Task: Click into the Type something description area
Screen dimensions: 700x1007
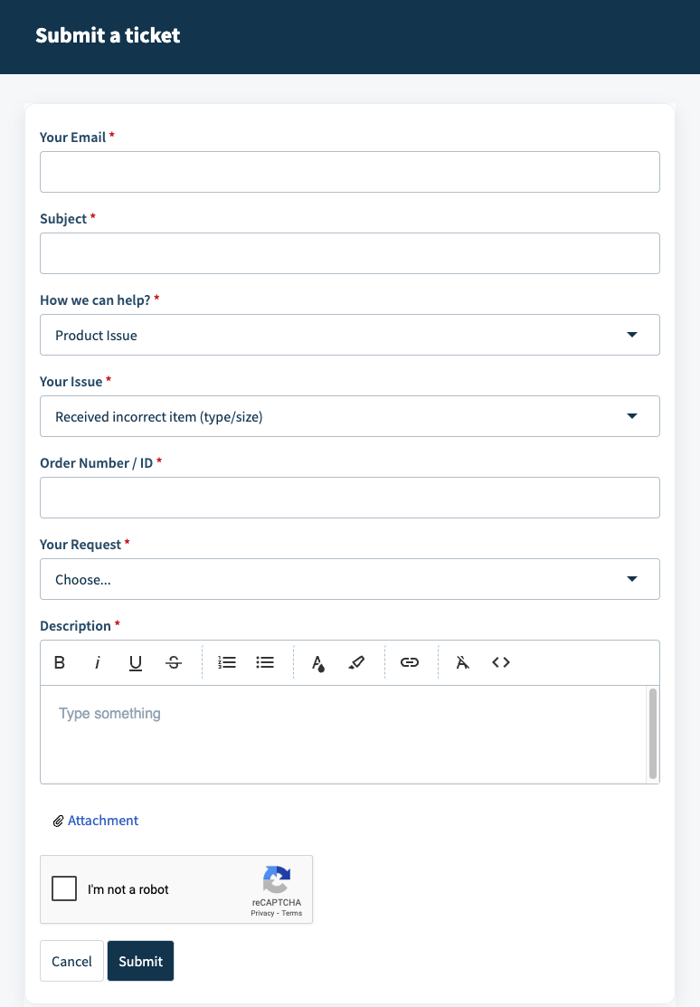Action: (x=344, y=735)
